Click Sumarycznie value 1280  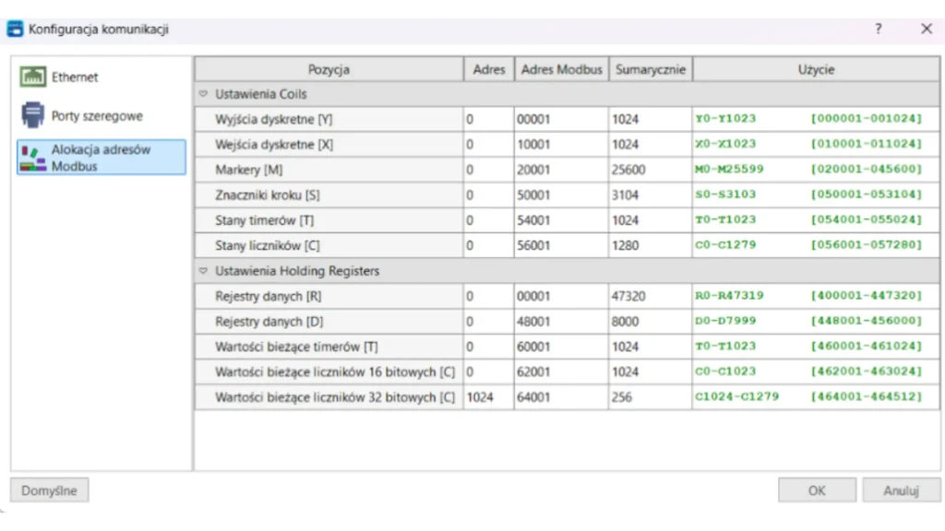pyautogui.click(x=651, y=245)
